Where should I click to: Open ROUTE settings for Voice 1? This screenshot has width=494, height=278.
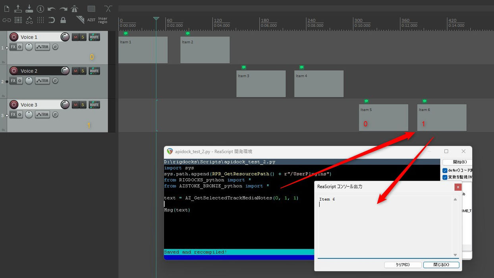click(94, 37)
